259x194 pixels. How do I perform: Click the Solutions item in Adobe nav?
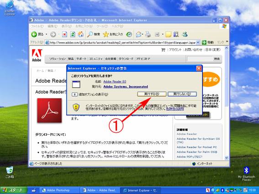pyautogui.click(x=57, y=58)
